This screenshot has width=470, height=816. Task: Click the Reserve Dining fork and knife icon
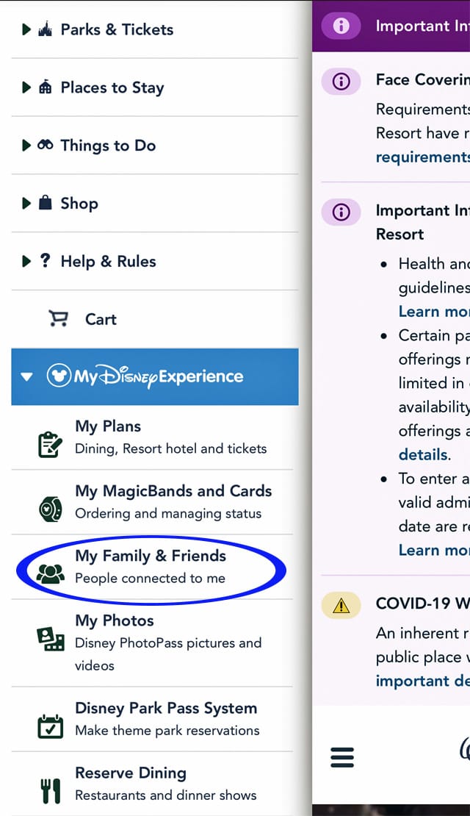pyautogui.click(x=51, y=791)
